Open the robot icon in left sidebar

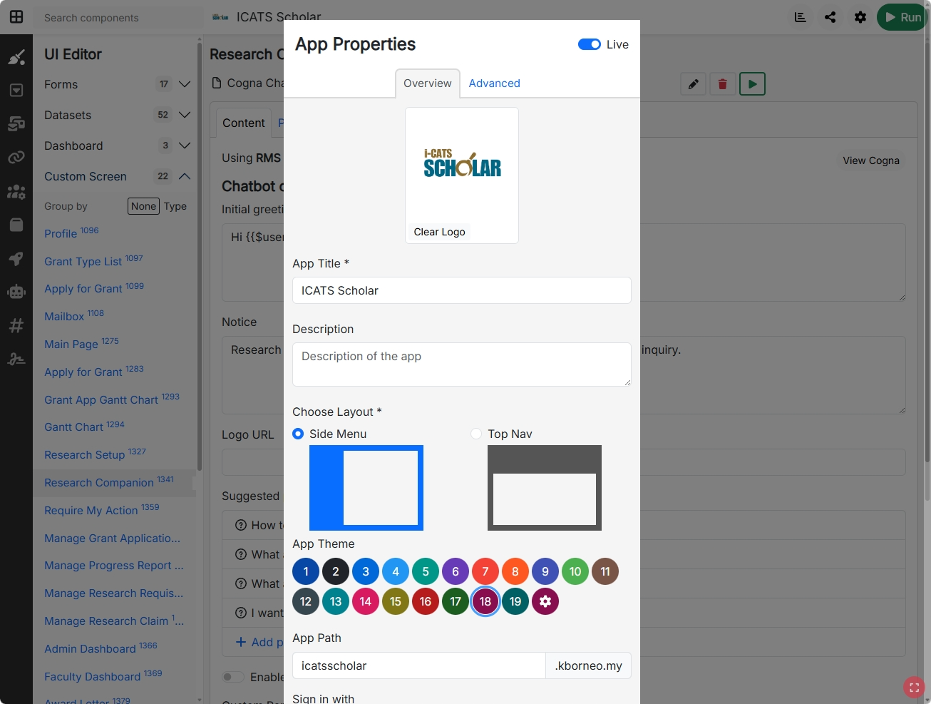point(16,292)
